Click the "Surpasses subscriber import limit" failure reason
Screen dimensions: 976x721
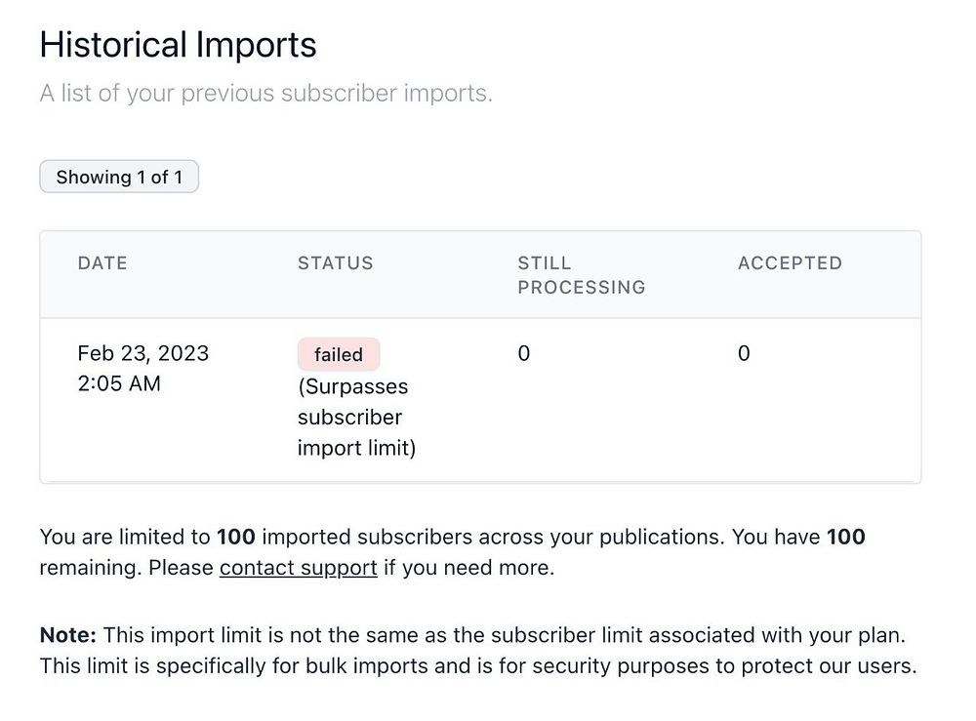tap(355, 418)
